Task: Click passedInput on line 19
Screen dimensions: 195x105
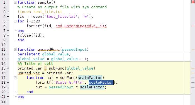Action: tap(61, 87)
